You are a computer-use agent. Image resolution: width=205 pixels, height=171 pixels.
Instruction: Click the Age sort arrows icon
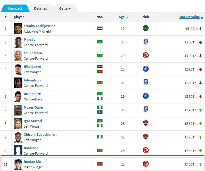127,17
